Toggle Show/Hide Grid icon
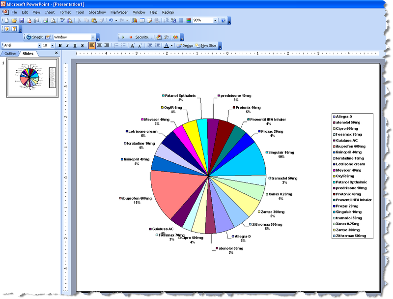 [x=181, y=20]
